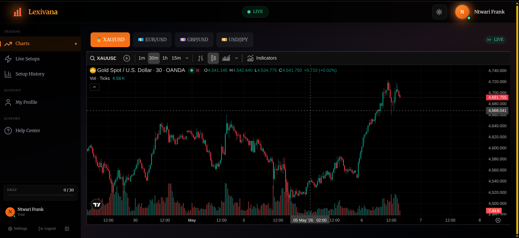Click the compare or add symbol plus icon
Image resolution: width=519 pixels, height=238 pixels.
point(127,58)
